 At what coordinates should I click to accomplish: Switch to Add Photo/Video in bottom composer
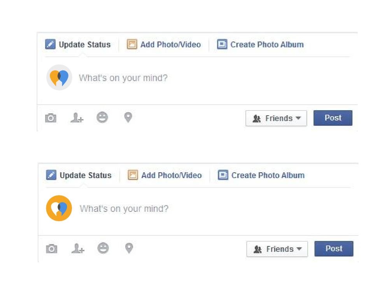pyautogui.click(x=165, y=175)
